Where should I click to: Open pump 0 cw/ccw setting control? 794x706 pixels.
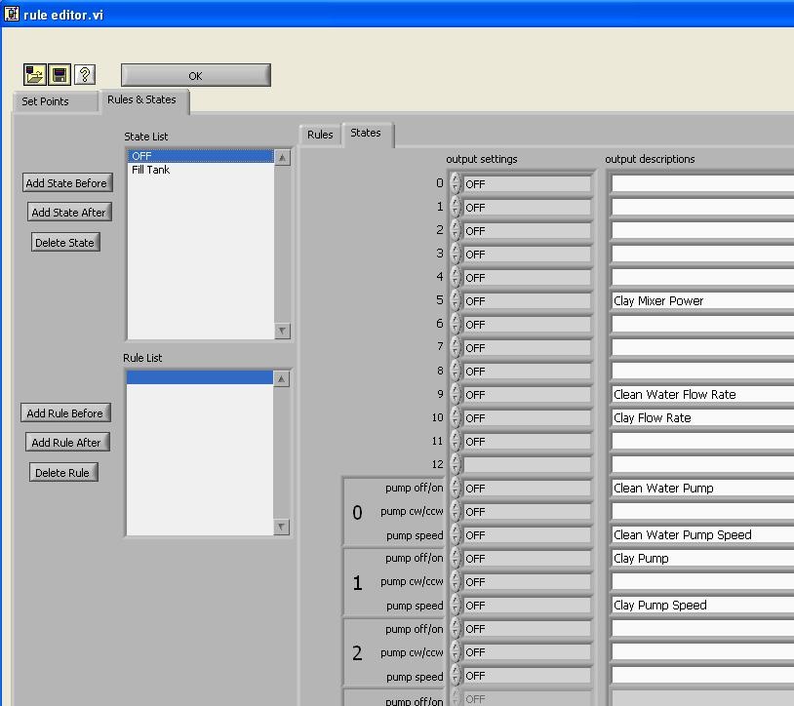(527, 512)
